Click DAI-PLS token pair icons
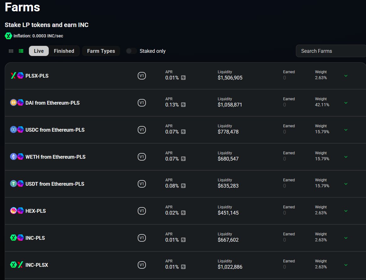The width and height of the screenshot is (366, 280). point(17,103)
